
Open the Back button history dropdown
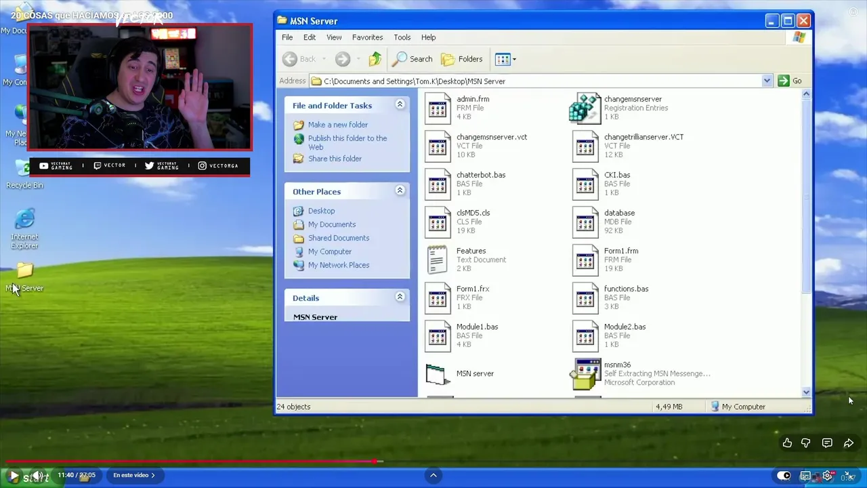(x=324, y=59)
